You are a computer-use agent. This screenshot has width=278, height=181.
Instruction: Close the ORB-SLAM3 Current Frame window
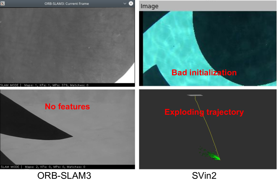point(131,3)
